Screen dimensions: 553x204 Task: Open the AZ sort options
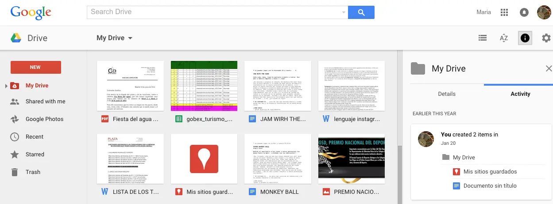tap(504, 38)
